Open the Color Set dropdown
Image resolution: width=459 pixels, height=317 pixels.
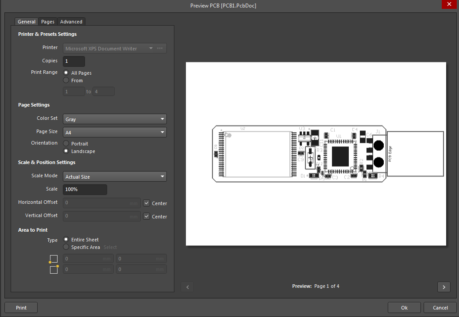point(115,118)
